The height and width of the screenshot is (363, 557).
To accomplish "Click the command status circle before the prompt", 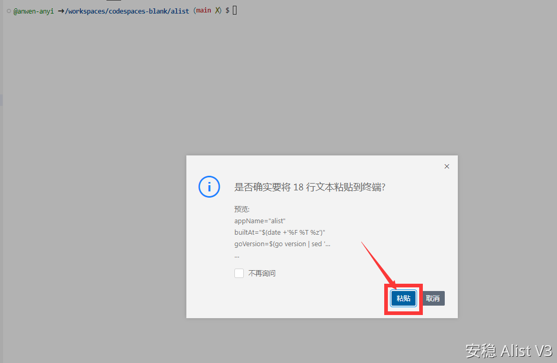I will pos(9,10).
